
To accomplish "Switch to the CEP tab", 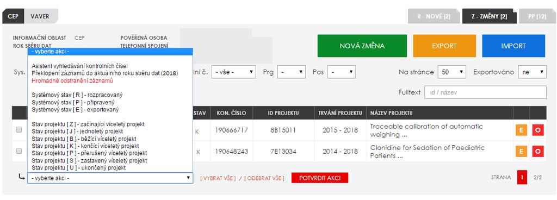I will [x=13, y=16].
